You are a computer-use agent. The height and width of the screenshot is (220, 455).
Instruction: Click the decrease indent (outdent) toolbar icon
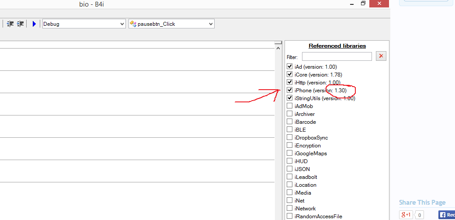click(x=10, y=24)
